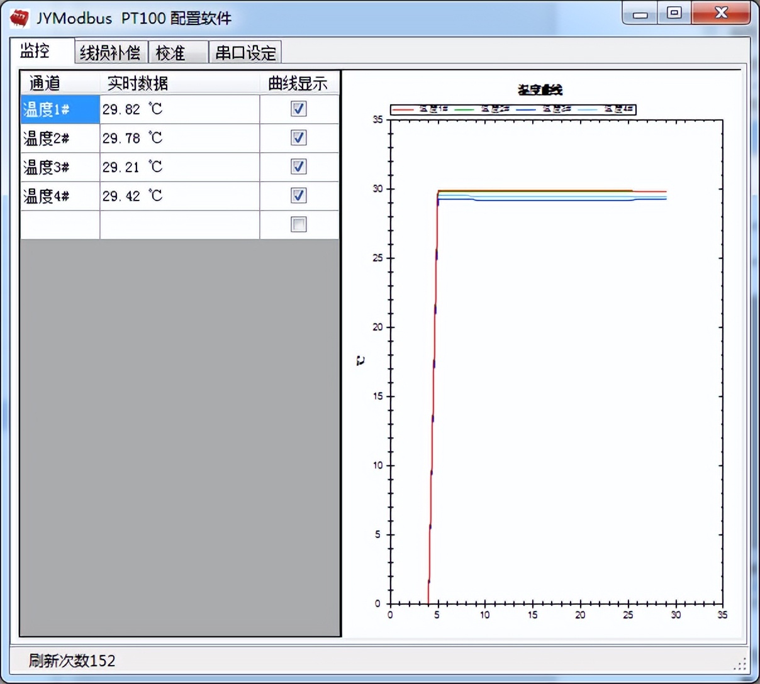Uncheck curve display for 温度1#
This screenshot has height=684, width=760.
[299, 109]
